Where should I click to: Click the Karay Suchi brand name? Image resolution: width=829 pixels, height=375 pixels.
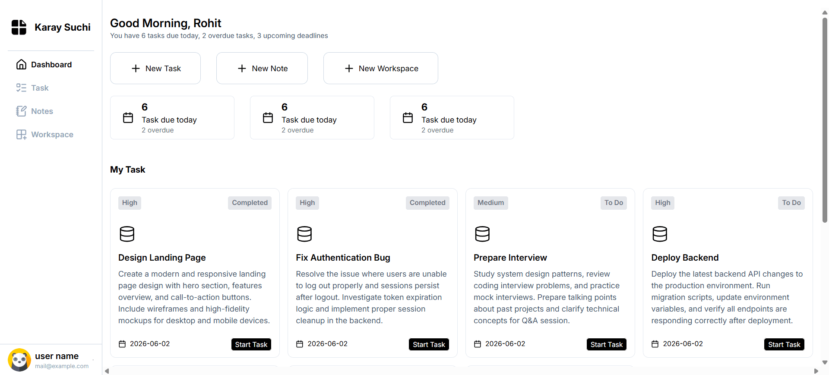(63, 27)
